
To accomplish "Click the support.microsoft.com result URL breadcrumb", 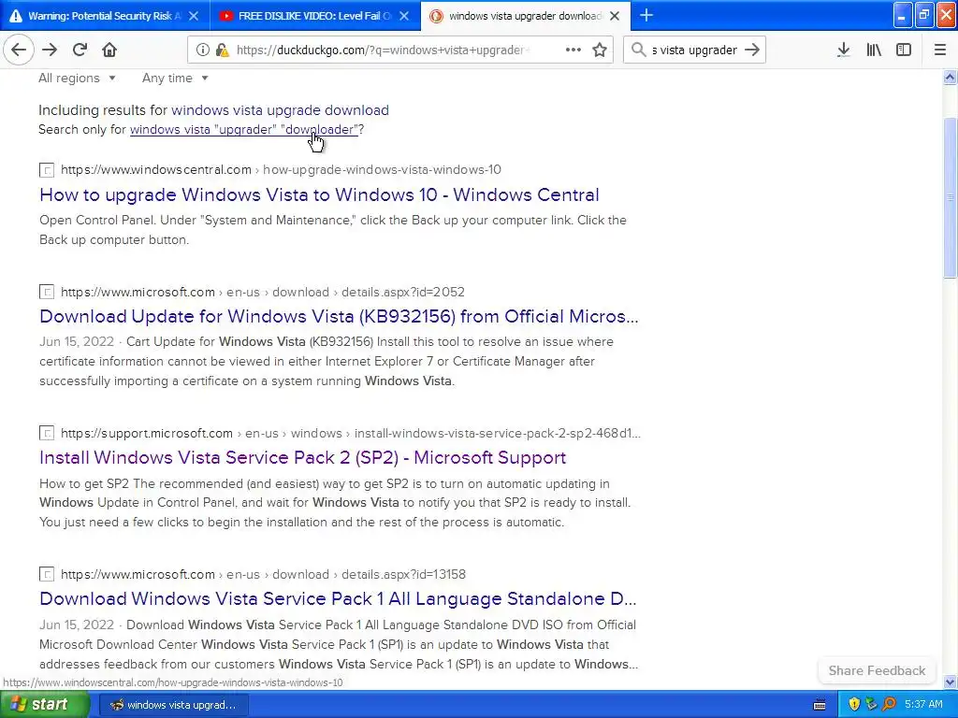I will click(x=351, y=434).
